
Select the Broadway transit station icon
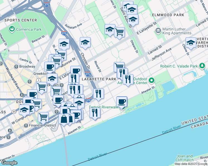[x=16, y=66]
